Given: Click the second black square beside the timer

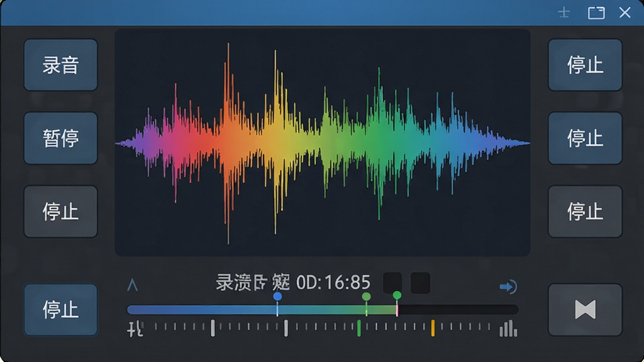Looking at the screenshot, I should (420, 283).
